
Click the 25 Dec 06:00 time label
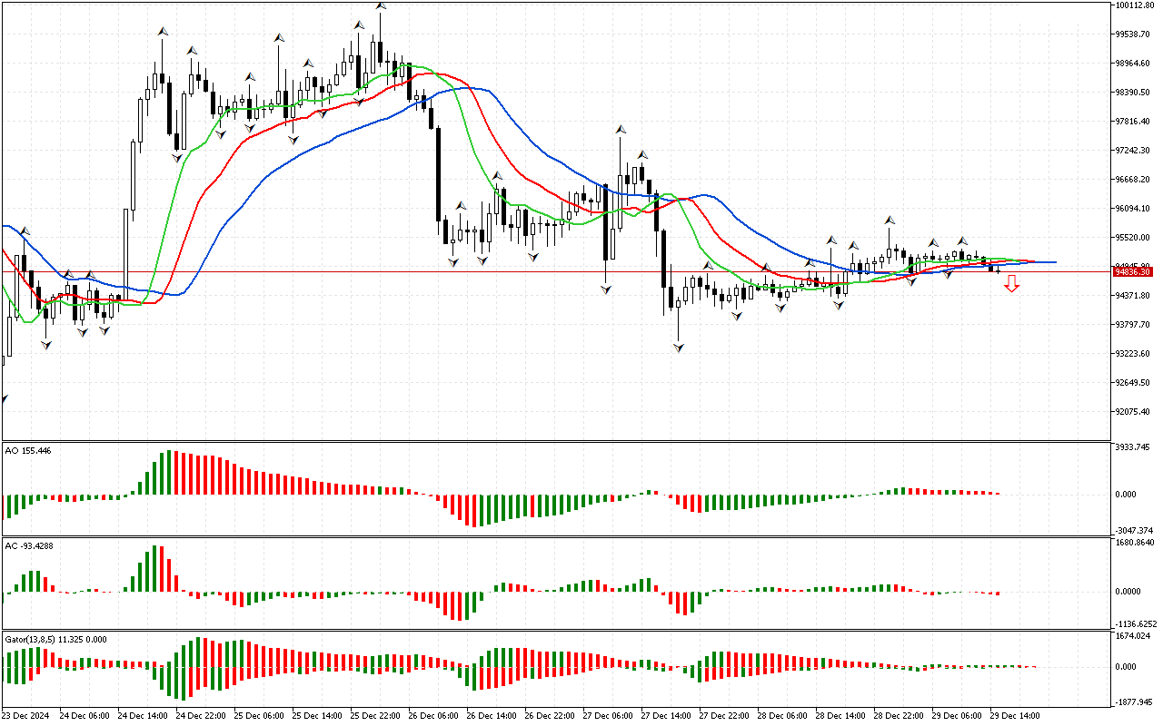(259, 716)
